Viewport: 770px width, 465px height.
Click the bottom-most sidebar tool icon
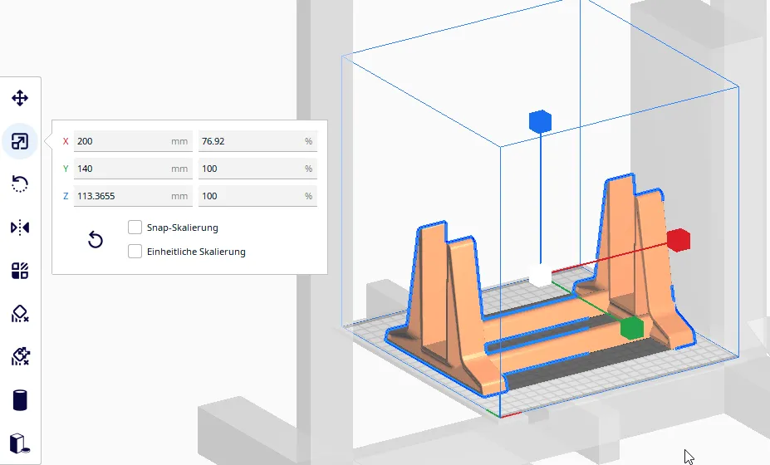(x=20, y=443)
